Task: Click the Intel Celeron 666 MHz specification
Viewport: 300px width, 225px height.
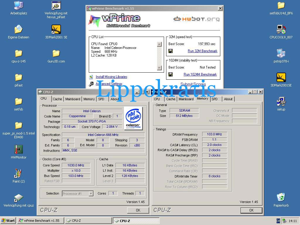Action: (x=103, y=135)
